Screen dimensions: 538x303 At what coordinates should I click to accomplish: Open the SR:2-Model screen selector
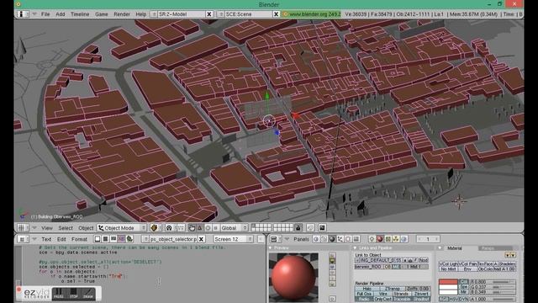[154, 14]
